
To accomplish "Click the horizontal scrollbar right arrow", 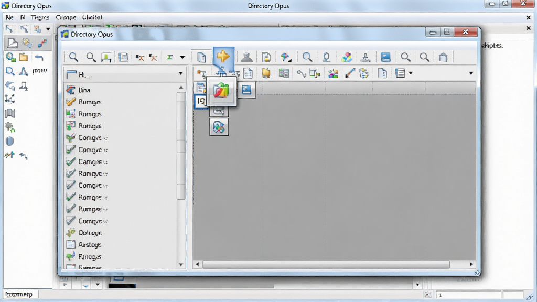I will click(x=471, y=264).
